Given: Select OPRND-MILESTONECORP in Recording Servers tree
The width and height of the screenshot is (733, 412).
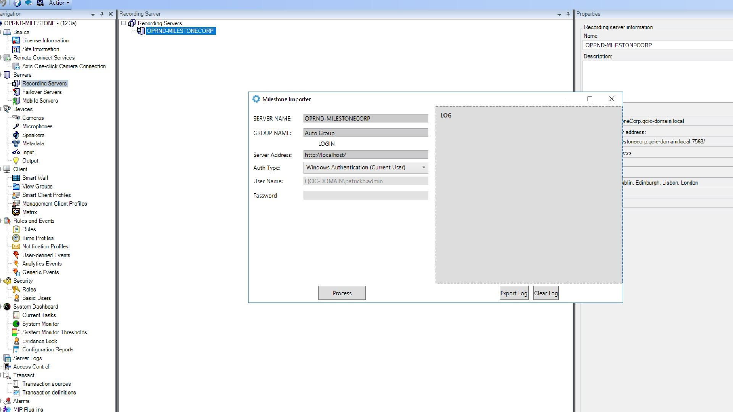Looking at the screenshot, I should coord(180,31).
